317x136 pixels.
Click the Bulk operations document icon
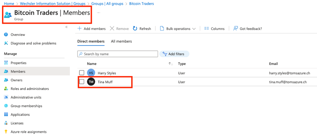(162, 29)
